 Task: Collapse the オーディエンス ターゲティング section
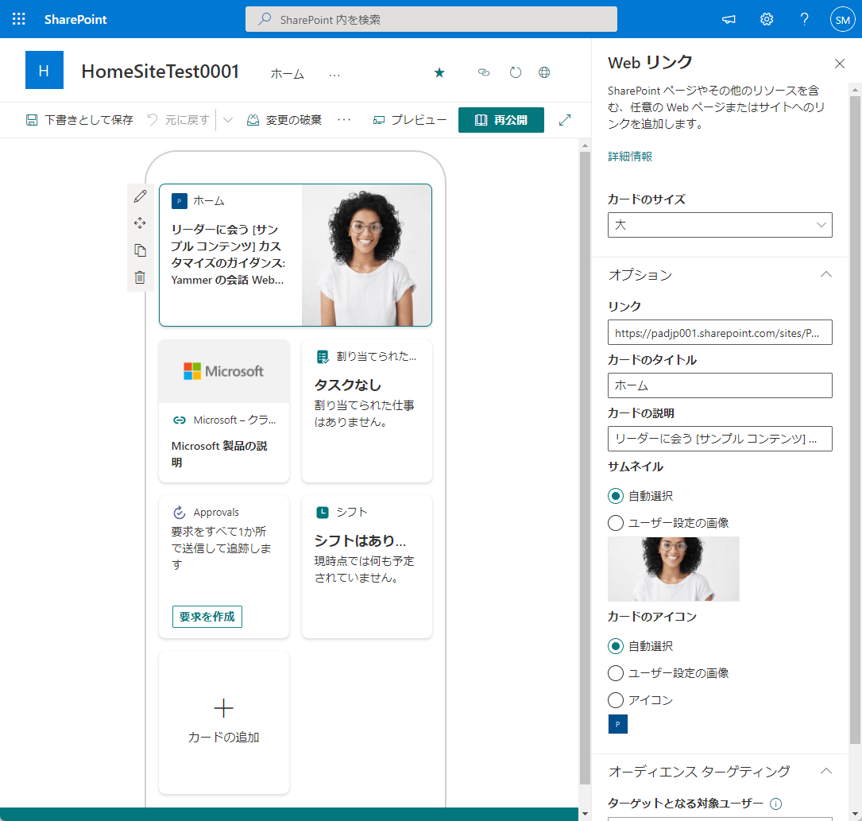click(x=825, y=771)
